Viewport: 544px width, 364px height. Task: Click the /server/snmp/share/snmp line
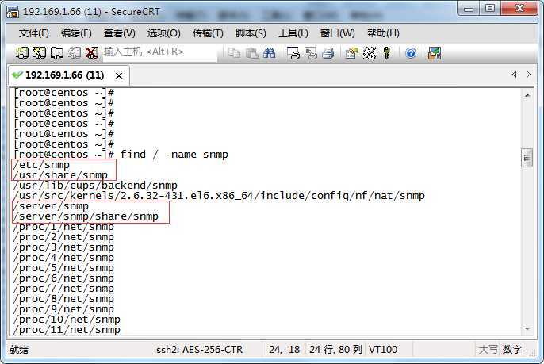pyautogui.click(x=86, y=216)
